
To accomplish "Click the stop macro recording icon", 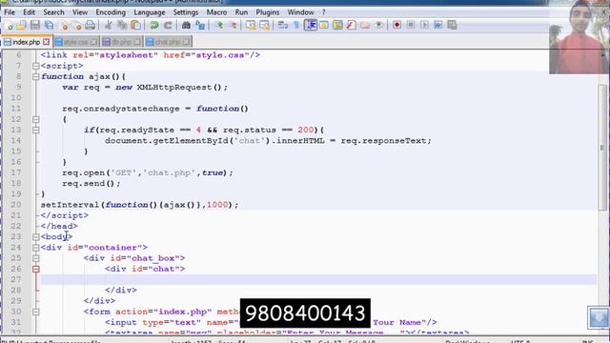I will (x=411, y=25).
